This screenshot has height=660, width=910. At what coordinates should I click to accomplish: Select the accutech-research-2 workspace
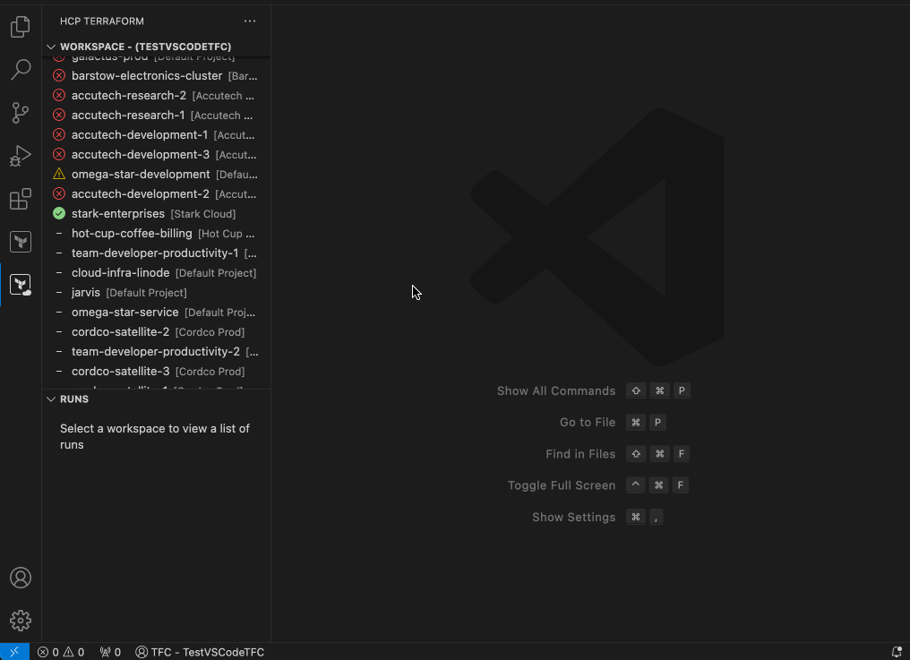pos(156,95)
